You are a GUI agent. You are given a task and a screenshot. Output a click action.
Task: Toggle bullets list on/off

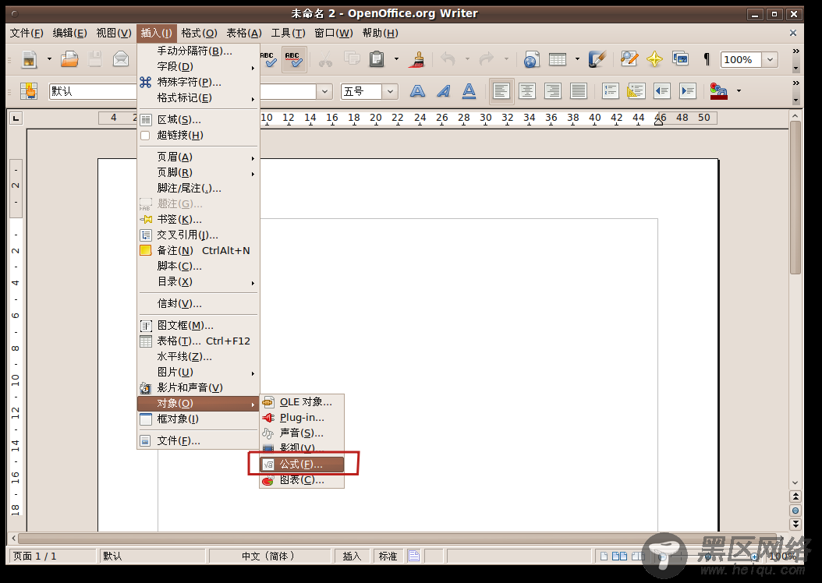(x=636, y=91)
